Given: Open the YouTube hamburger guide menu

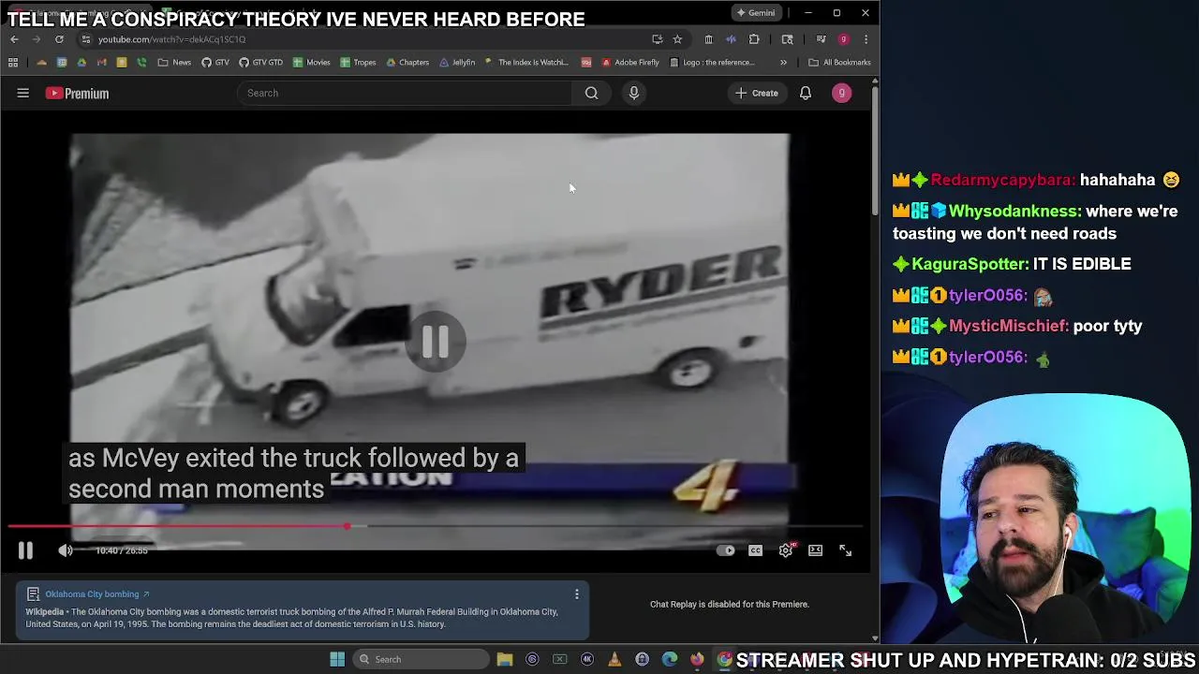Looking at the screenshot, I should [x=22, y=93].
